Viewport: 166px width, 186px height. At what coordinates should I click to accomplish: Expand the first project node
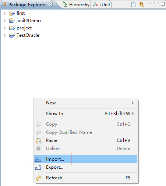pos(5,13)
